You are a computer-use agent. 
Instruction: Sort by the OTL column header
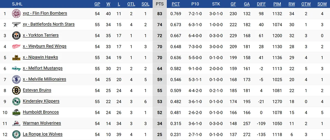tap(131, 4)
